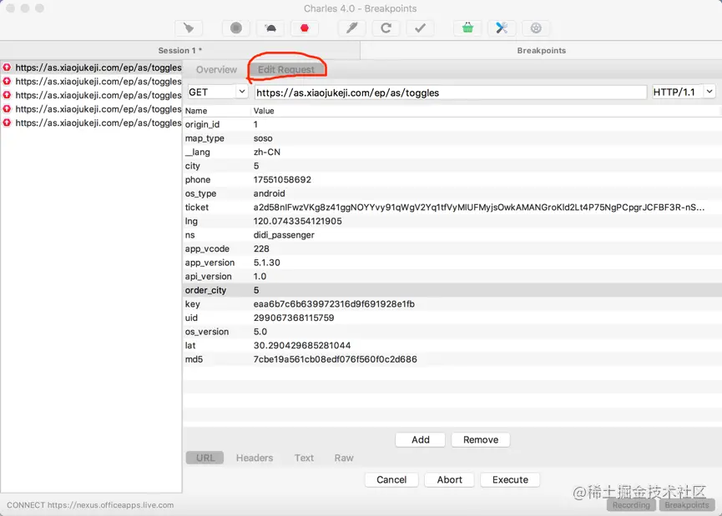Click the Abort button
Image resolution: width=722 pixels, height=516 pixels.
[x=449, y=479]
